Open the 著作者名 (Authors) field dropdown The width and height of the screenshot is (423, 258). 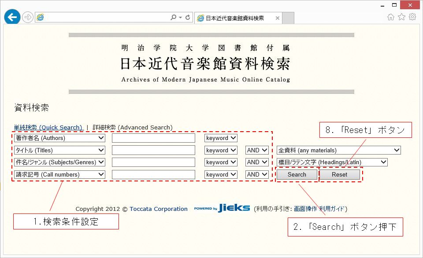(59, 138)
